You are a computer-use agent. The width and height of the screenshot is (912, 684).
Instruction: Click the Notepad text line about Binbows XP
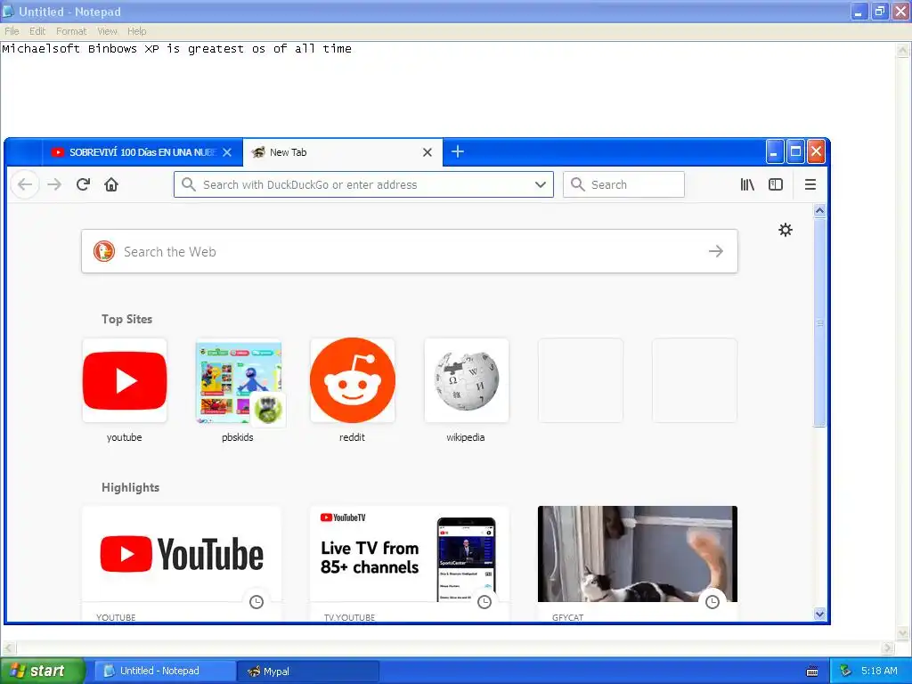coord(177,49)
